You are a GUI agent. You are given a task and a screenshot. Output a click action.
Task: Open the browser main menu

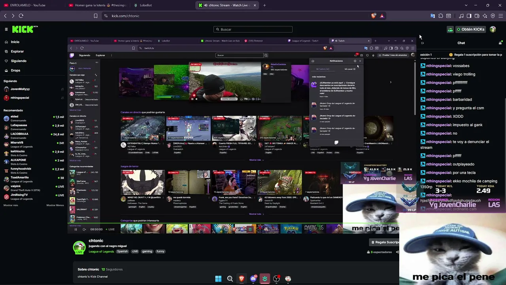click(501, 16)
